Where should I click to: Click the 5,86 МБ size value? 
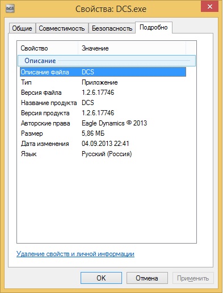pyautogui.click(x=93, y=133)
